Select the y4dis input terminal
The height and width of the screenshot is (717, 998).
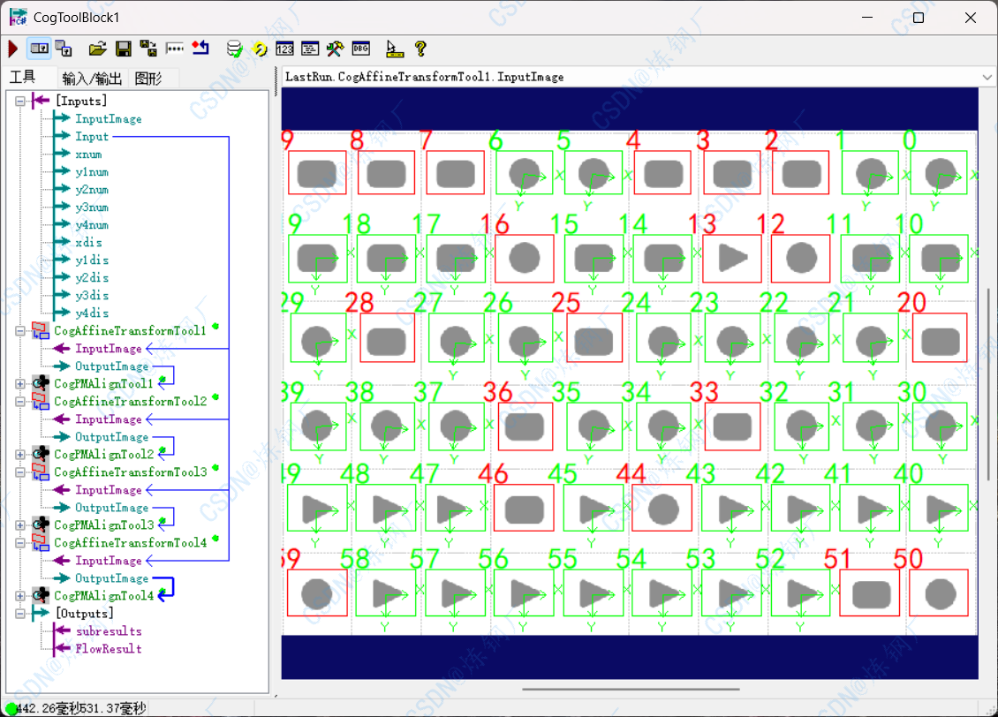(92, 313)
